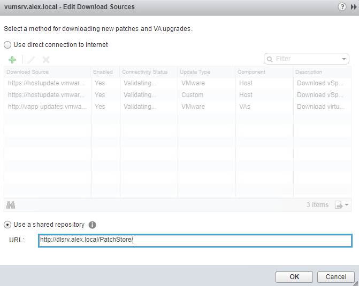Select the hostupdate row with VMware update type

tap(178, 83)
